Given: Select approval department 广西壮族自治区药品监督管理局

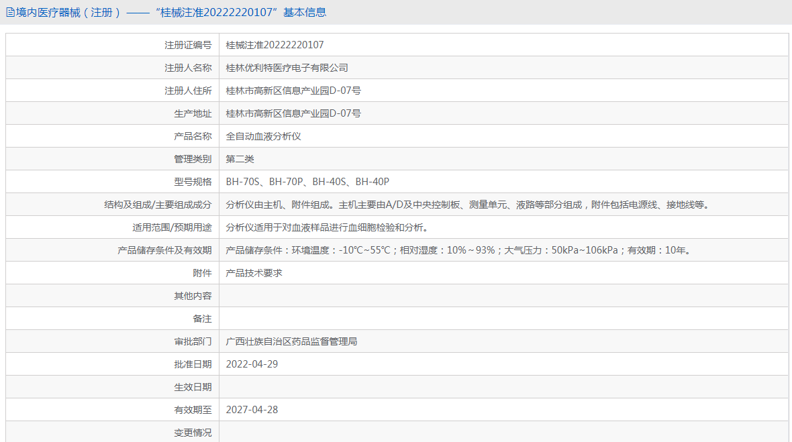Looking at the screenshot, I should point(291,341).
